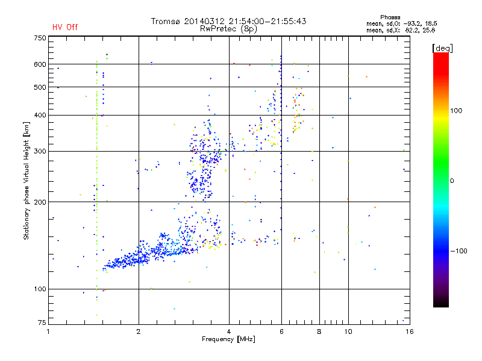The width and height of the screenshot is (482, 361).
Task: Click the colorbar '100' tick label
Action: click(456, 111)
